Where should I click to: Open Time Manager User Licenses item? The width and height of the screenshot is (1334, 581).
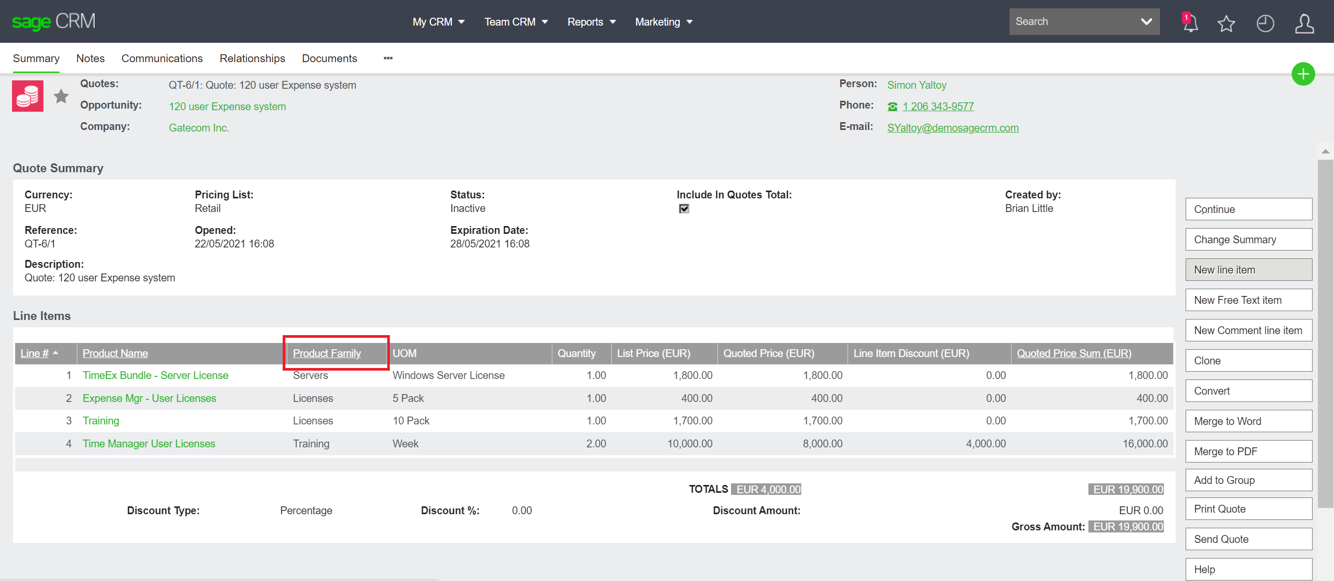(149, 444)
